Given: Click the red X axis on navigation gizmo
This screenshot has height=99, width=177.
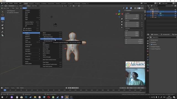Looking at the screenshot, I should (122, 14).
